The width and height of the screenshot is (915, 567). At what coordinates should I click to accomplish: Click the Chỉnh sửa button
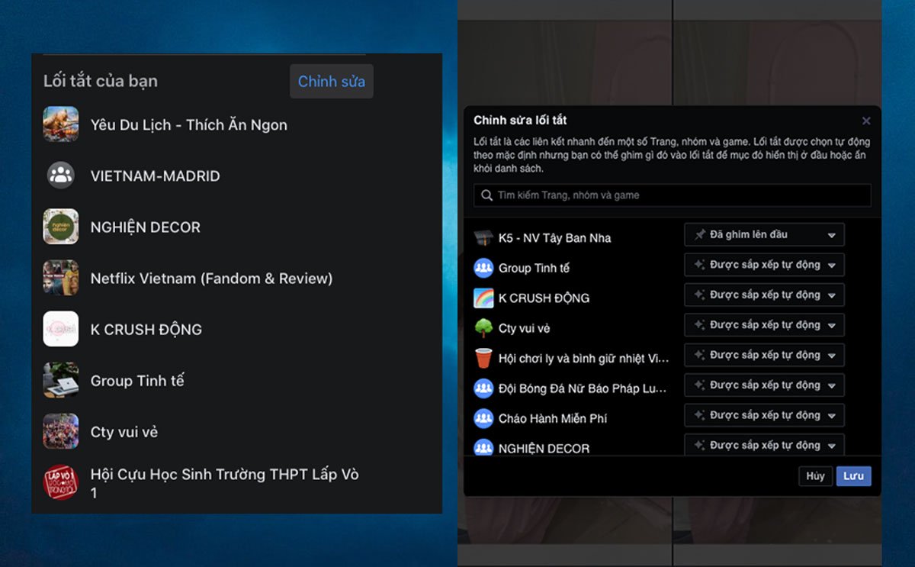pos(331,82)
